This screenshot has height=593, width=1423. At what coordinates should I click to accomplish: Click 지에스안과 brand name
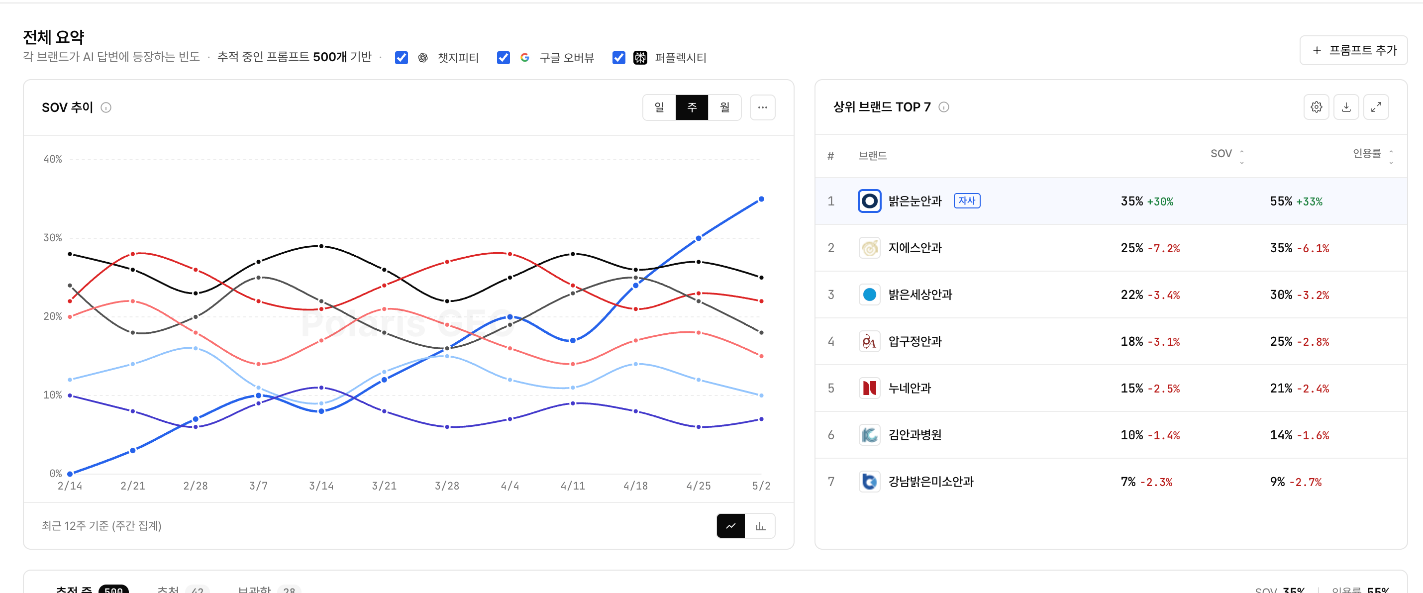pyautogui.click(x=915, y=248)
